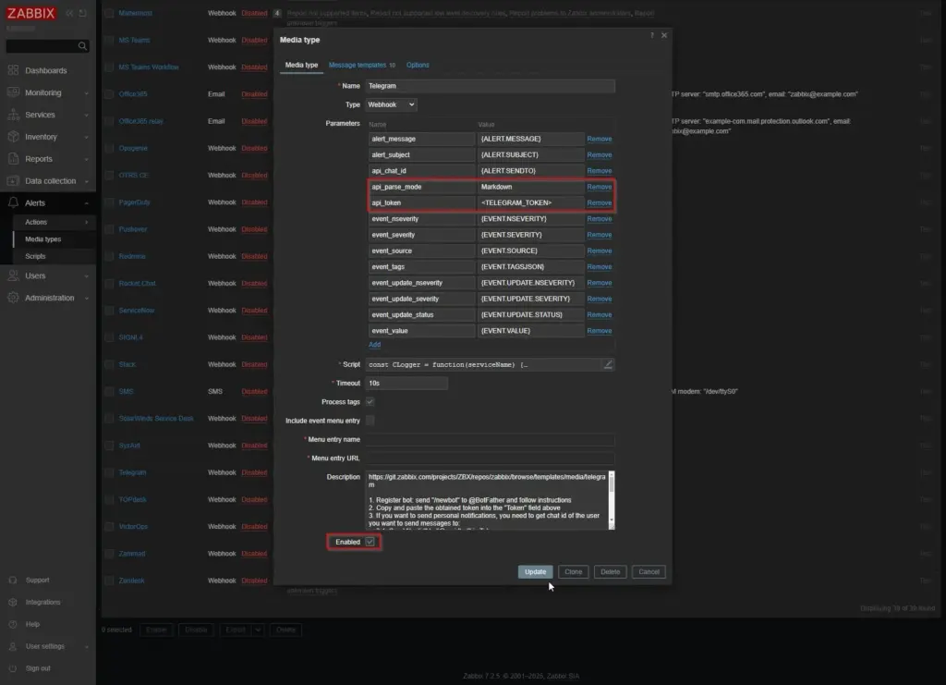
Task: Click the api_parse_mode value field showing Markdown
Action: [531, 187]
